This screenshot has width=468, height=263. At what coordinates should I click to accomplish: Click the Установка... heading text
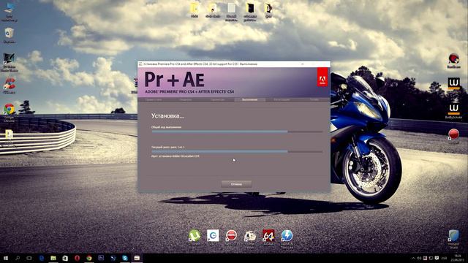point(167,115)
